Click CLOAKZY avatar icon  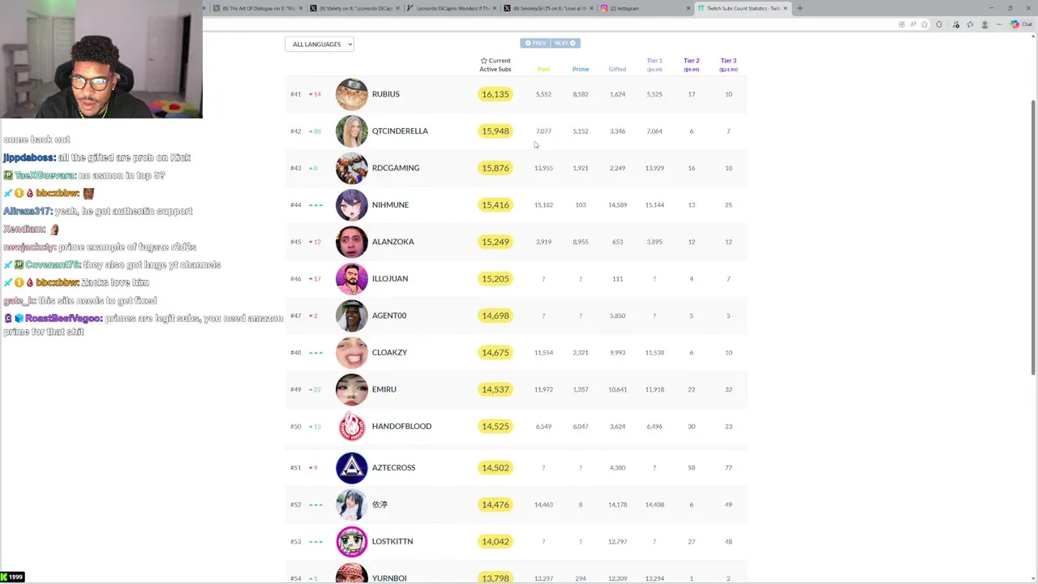click(351, 353)
